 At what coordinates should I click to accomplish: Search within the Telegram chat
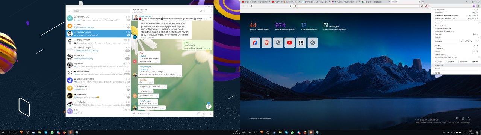pyautogui.click(x=201, y=11)
